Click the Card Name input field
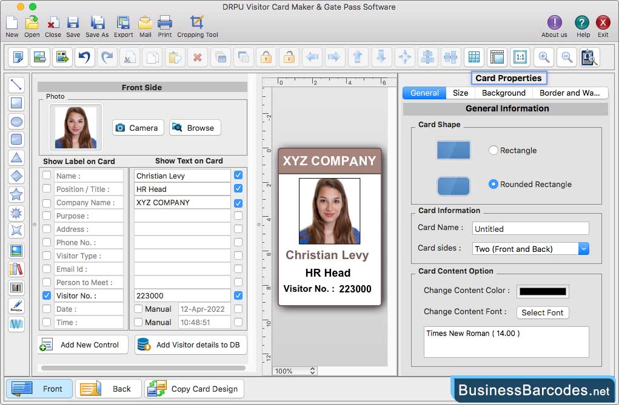 point(530,229)
